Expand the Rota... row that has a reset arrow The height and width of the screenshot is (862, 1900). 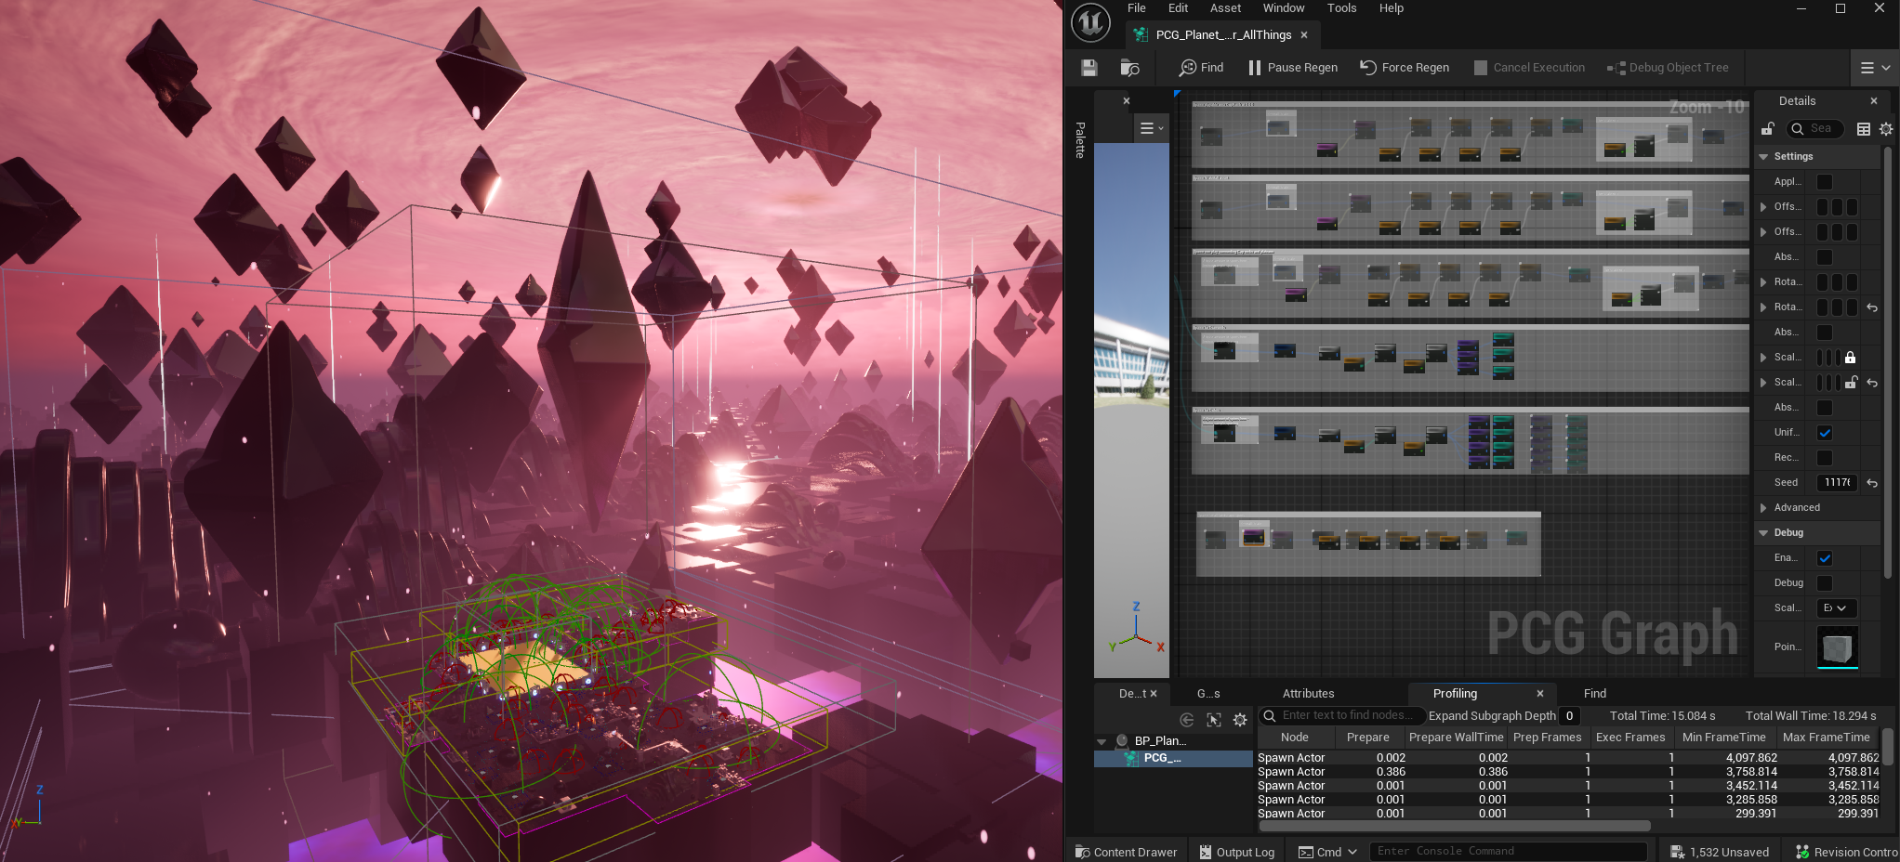pos(1763,307)
